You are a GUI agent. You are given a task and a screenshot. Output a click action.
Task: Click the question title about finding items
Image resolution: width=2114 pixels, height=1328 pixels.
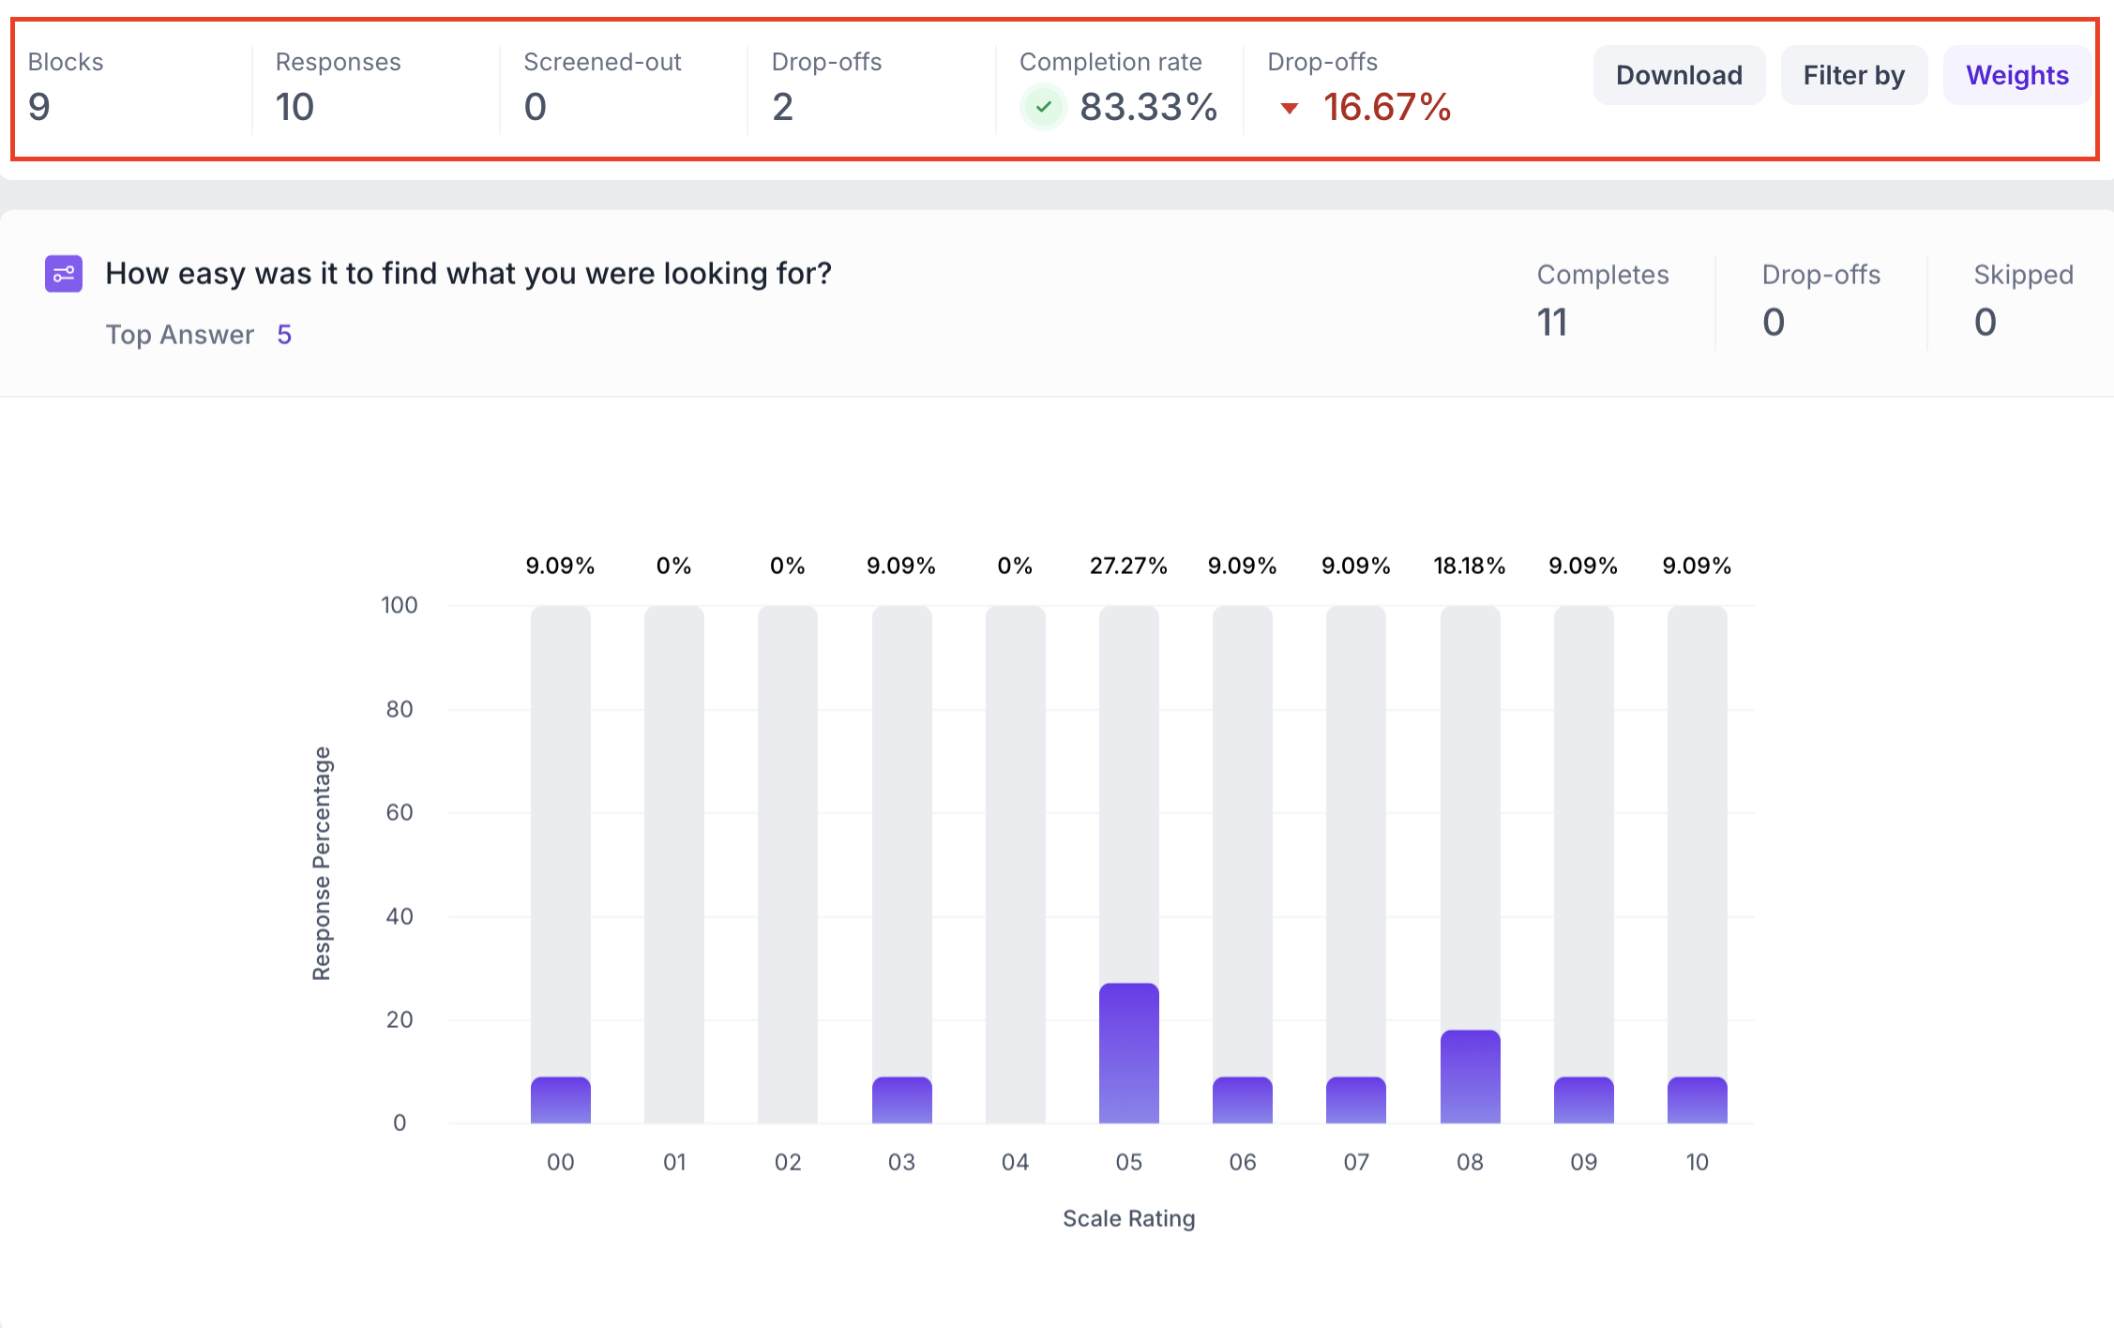pyautogui.click(x=468, y=274)
